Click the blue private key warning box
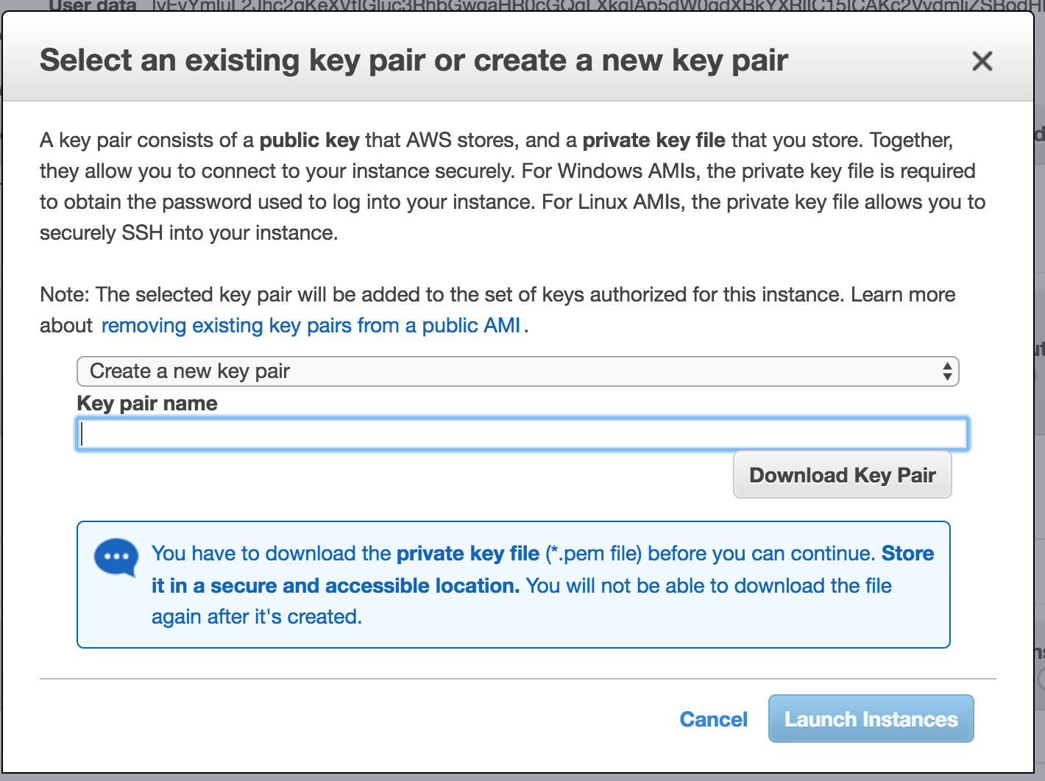The height and width of the screenshot is (781, 1045). (514, 584)
